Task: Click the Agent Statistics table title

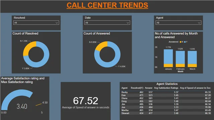Action: tap(167, 84)
